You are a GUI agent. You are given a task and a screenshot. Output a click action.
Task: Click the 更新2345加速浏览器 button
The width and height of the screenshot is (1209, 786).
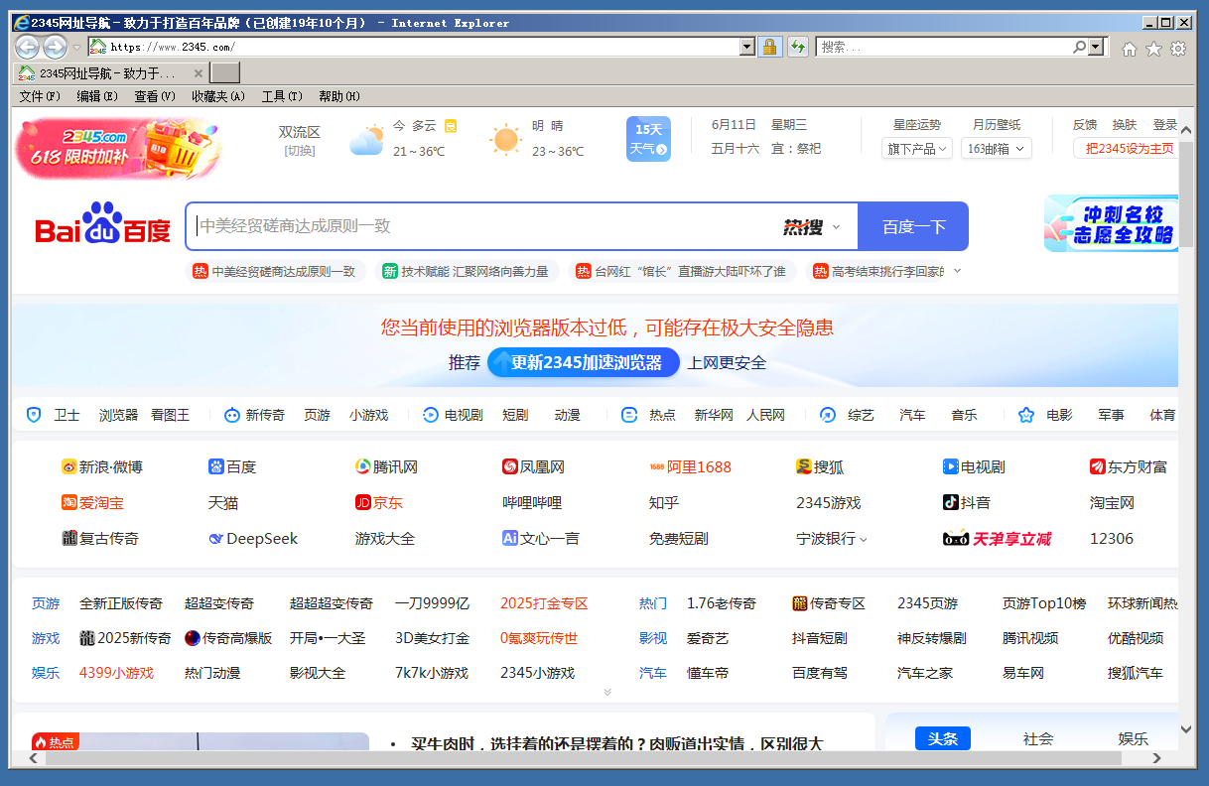click(x=584, y=362)
